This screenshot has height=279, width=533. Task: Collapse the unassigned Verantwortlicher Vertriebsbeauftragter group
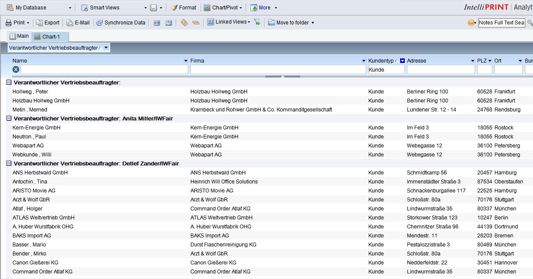(x=9, y=82)
